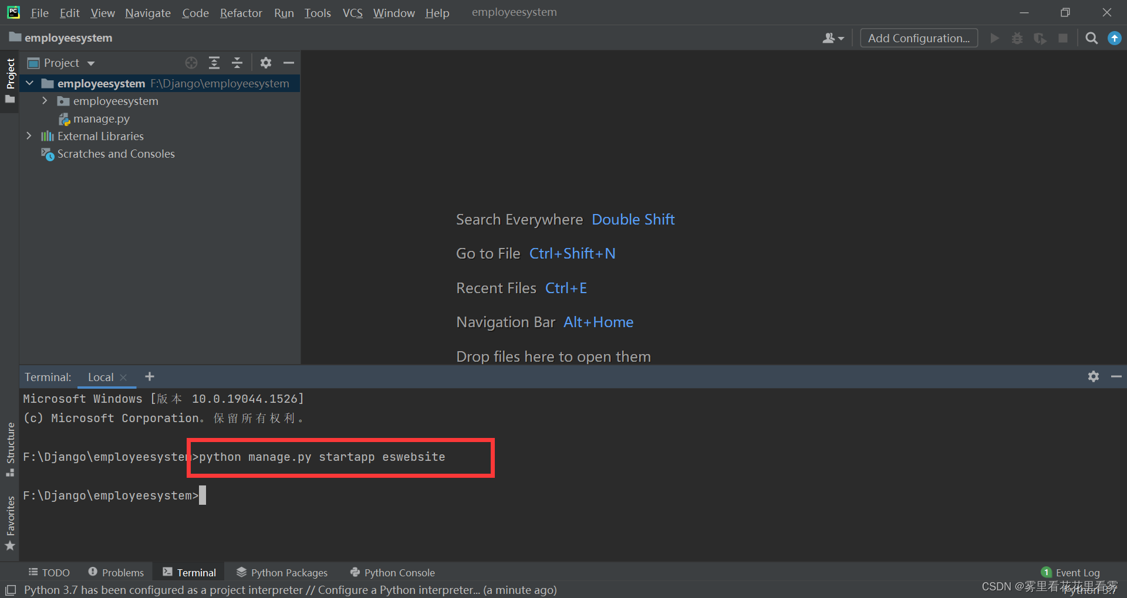Click terminal prompt input line
This screenshot has height=598, width=1127.
point(114,495)
